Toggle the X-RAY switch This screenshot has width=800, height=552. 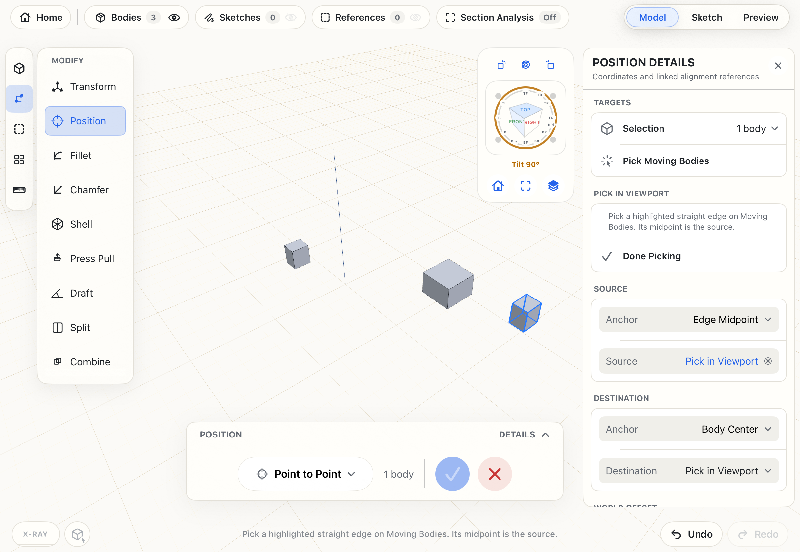(35, 534)
